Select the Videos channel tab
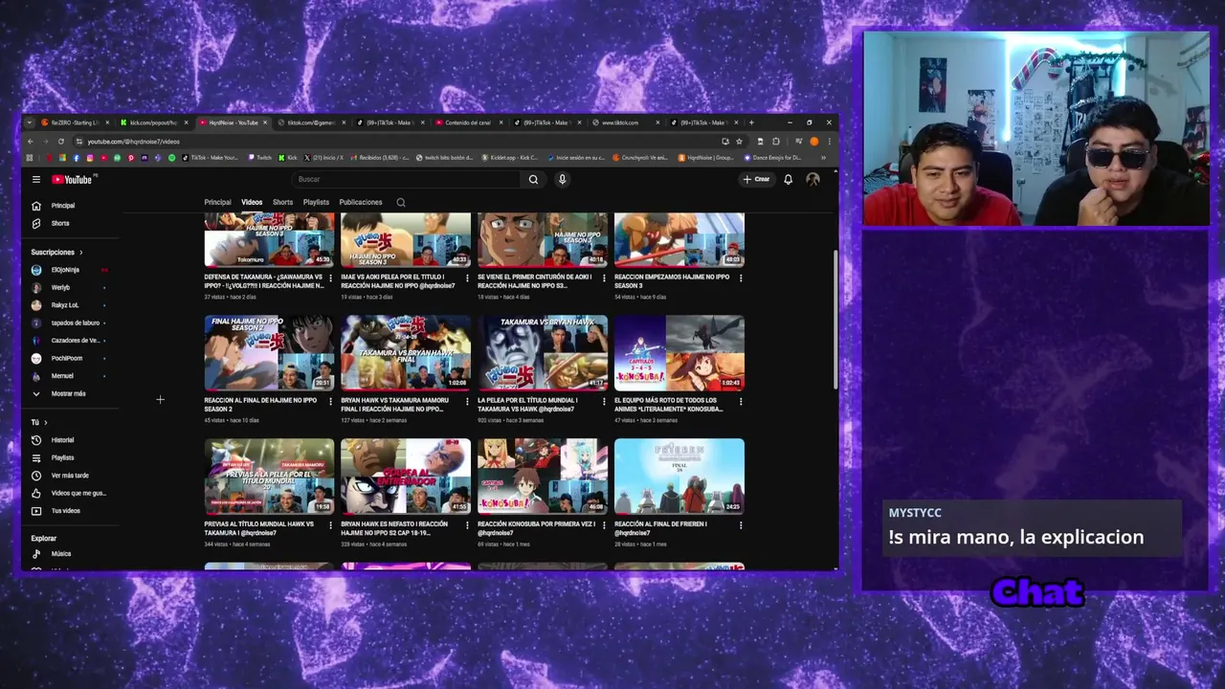1225x689 pixels. [x=252, y=202]
